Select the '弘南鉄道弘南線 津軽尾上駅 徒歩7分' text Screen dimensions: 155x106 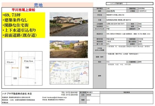click(119, 20)
